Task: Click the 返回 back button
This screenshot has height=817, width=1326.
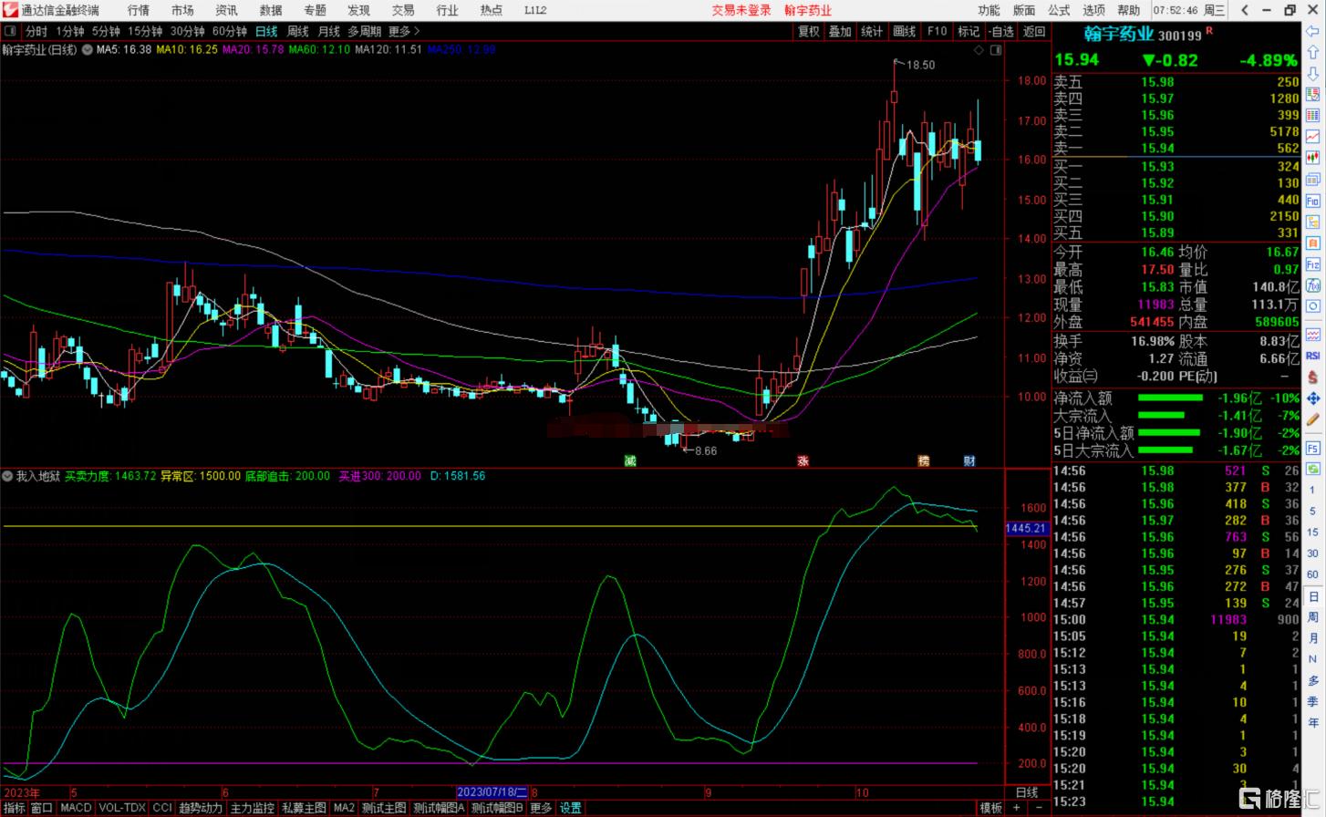Action: pos(1034,31)
